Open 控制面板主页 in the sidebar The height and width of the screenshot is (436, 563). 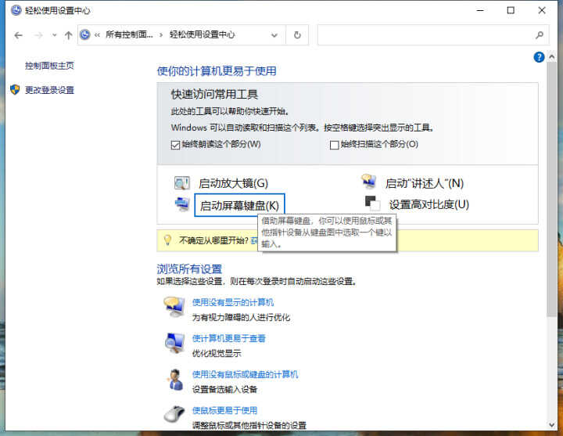[x=49, y=66]
